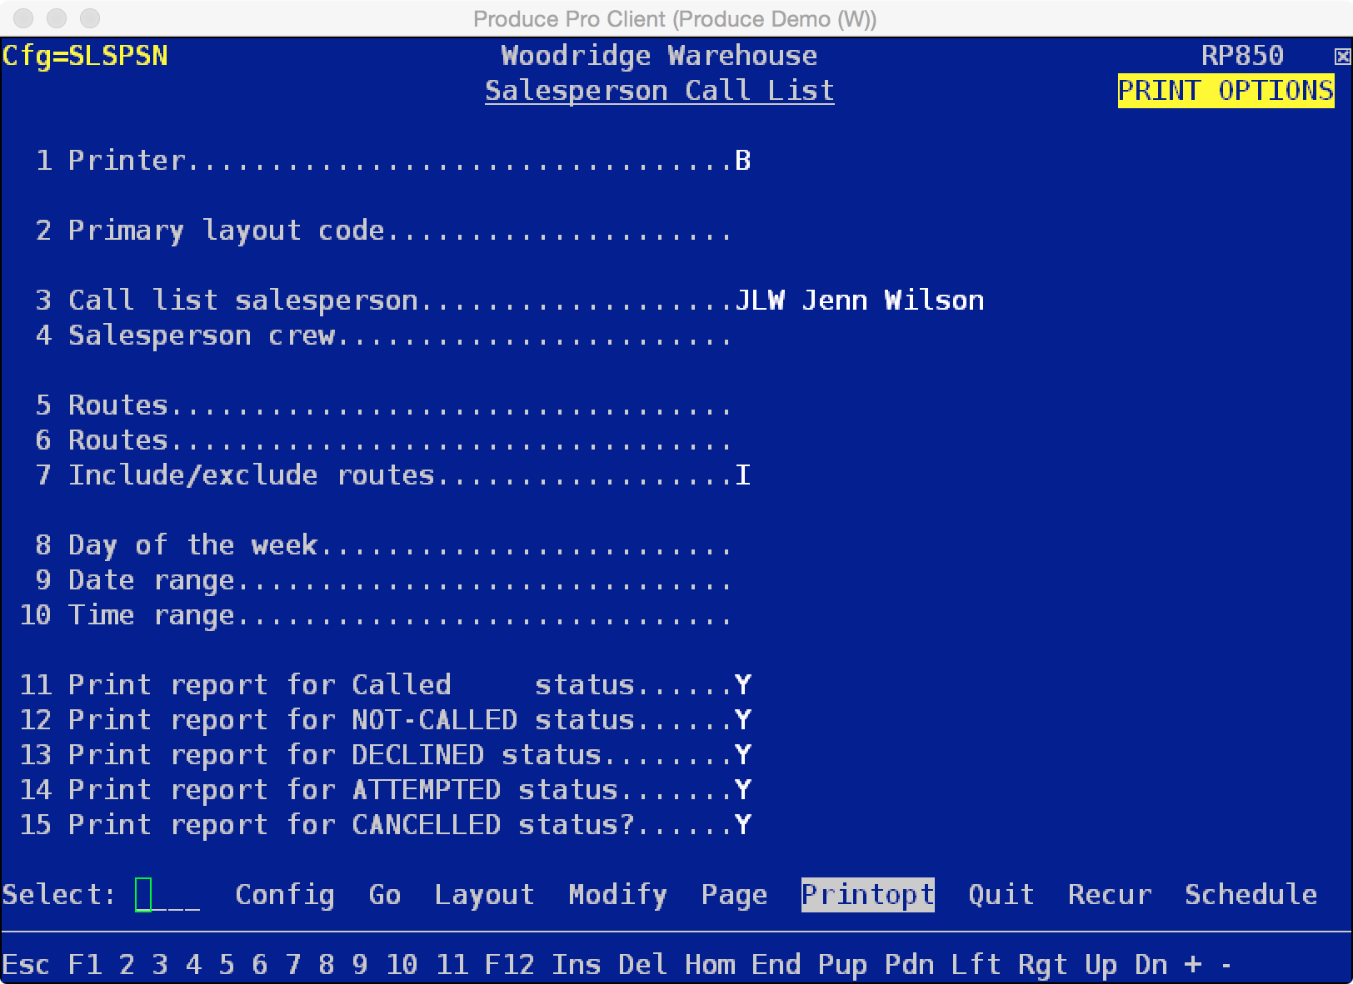Activate the highlighted Printopt option

click(x=868, y=895)
